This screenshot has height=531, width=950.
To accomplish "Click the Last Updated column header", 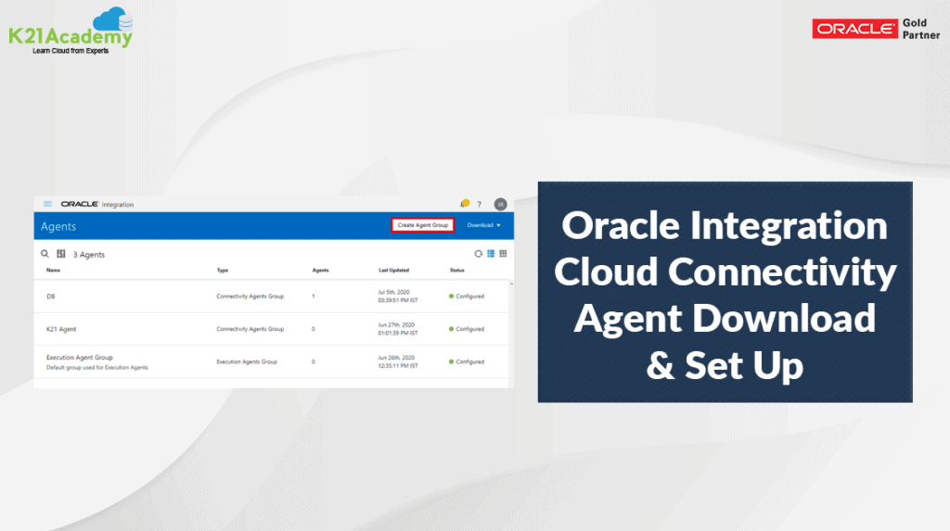I will [x=393, y=270].
